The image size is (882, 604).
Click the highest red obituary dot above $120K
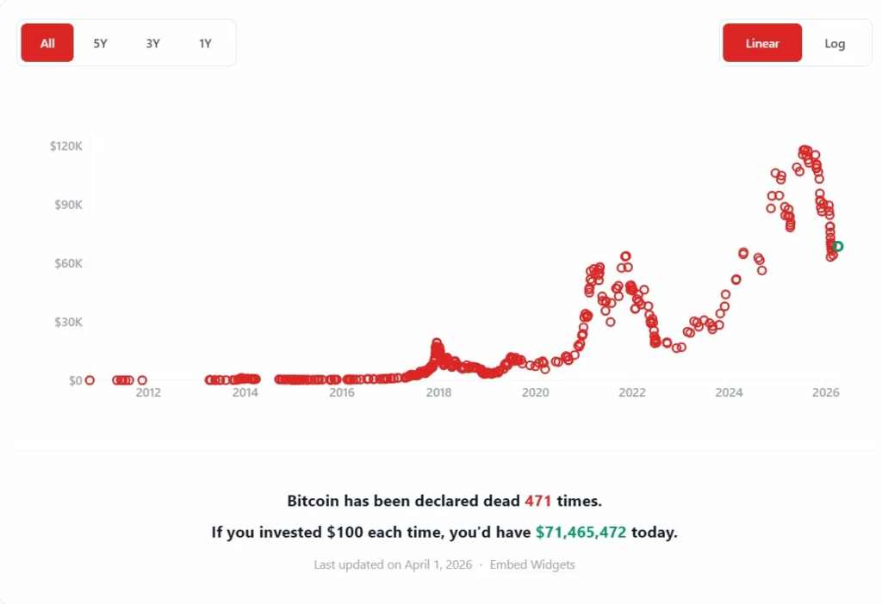click(x=805, y=147)
